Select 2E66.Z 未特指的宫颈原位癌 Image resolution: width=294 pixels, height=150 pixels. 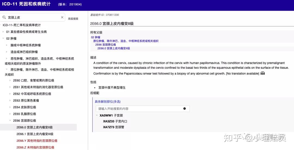35,147
